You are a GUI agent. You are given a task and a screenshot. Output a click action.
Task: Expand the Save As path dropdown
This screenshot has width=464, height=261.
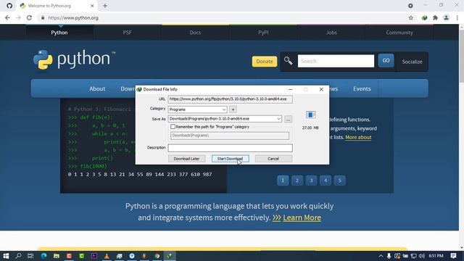click(278, 119)
